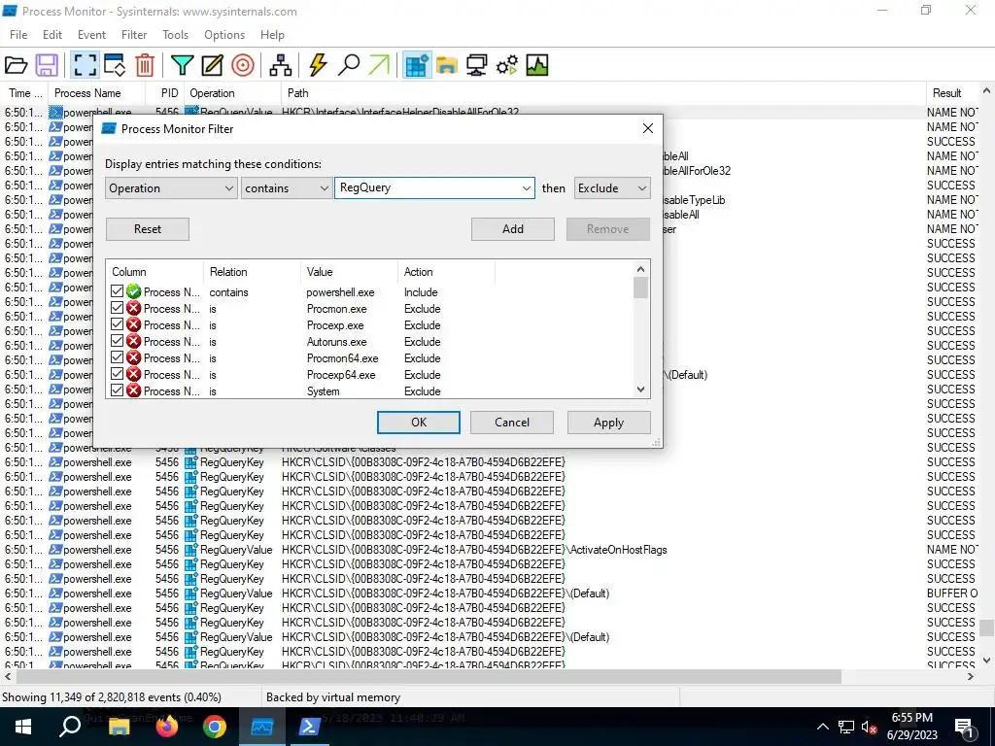This screenshot has height=746, width=995.
Task: Select the target 'Include Process From Window' icon
Action: click(242, 65)
